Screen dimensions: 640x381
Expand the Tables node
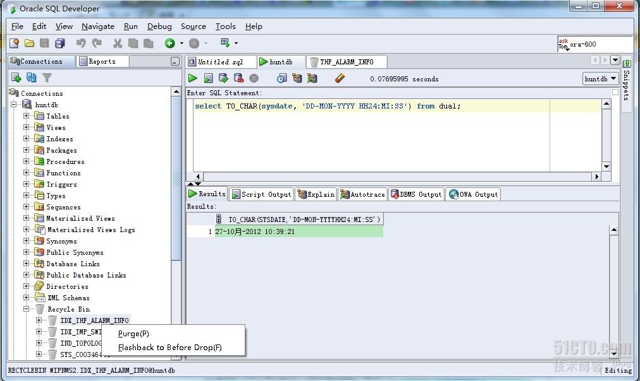(26, 116)
